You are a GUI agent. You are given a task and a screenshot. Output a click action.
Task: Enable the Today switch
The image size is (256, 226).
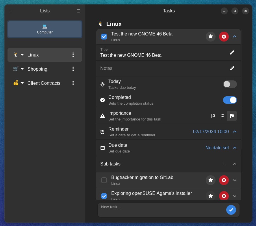click(x=230, y=84)
